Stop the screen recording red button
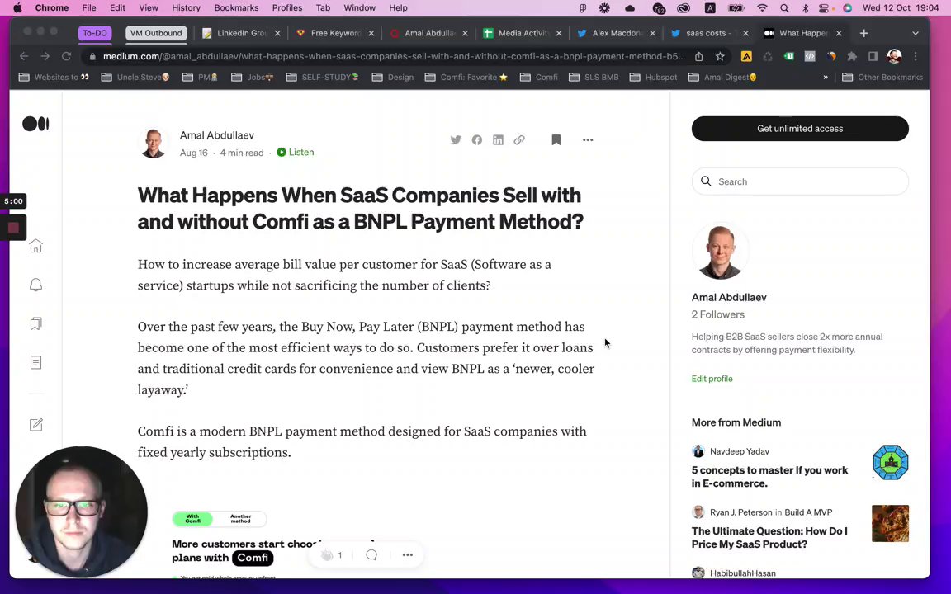951x594 pixels. pyautogui.click(x=13, y=228)
